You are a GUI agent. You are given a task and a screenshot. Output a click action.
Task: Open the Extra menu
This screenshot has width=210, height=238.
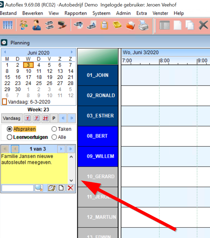point(142,13)
